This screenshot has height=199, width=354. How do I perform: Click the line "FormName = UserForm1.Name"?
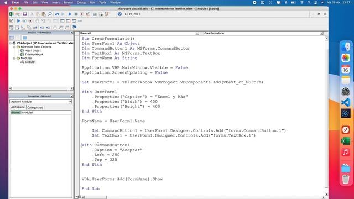113,121
